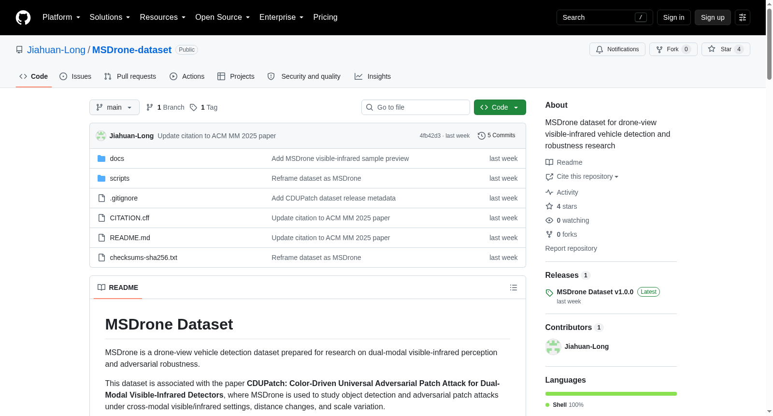
Task: Click the Shell 100% language link
Action: [564, 405]
